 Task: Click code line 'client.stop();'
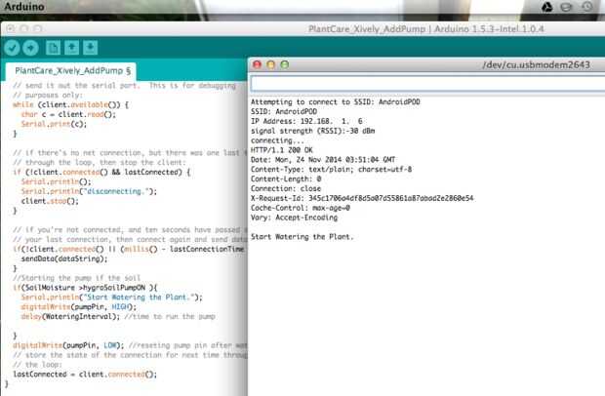pos(50,201)
